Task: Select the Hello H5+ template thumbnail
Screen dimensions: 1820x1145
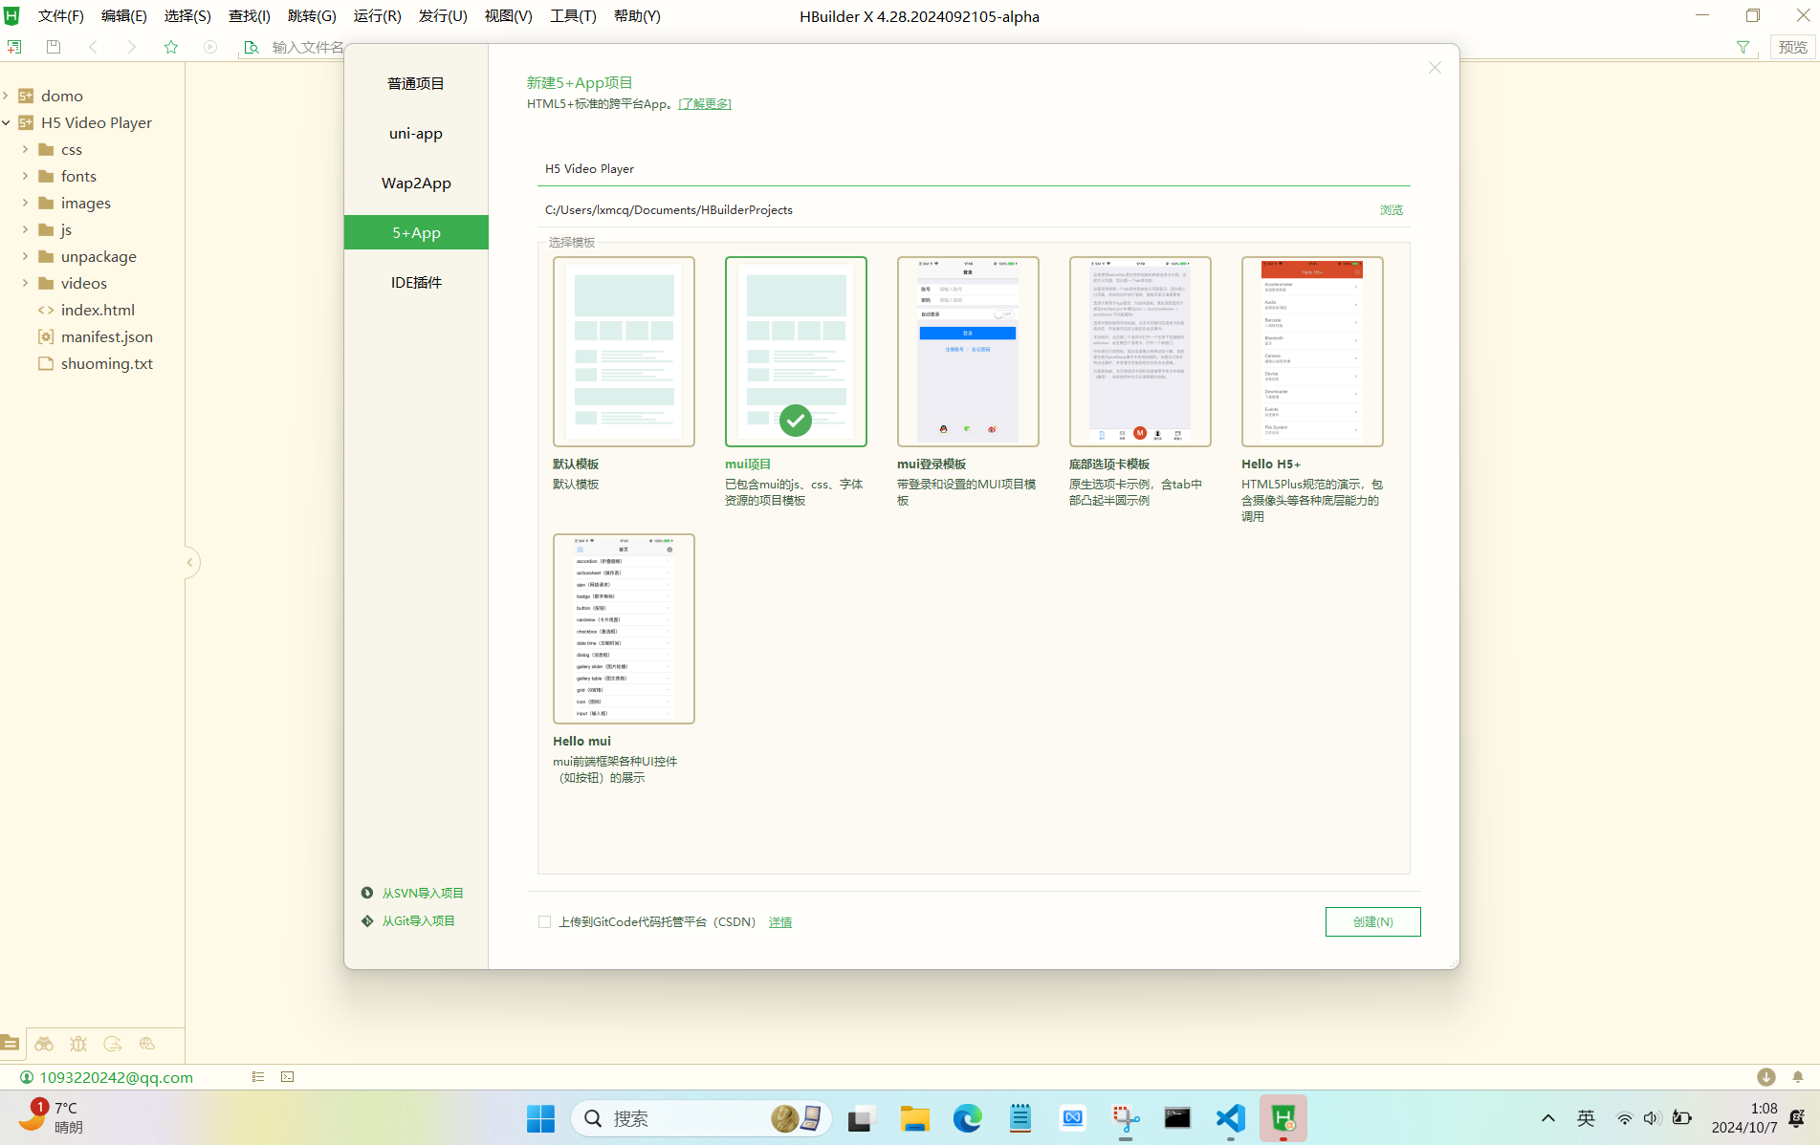Action: point(1312,352)
